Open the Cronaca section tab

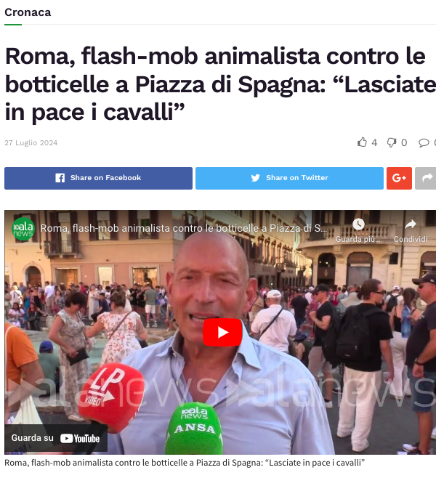(28, 12)
